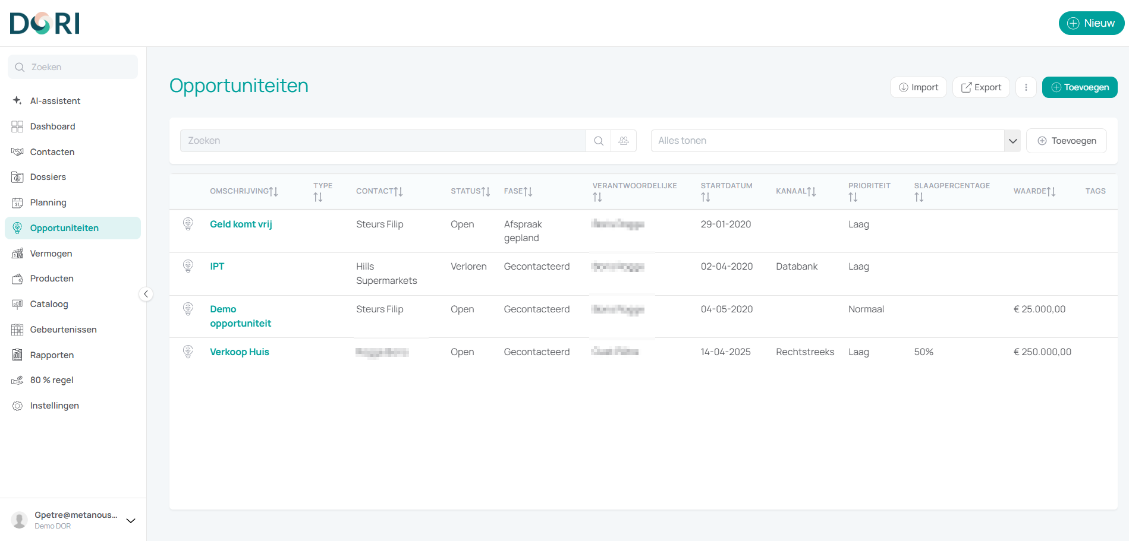The image size is (1129, 541).
Task: Open the three-dots more options button
Action: (1026, 87)
